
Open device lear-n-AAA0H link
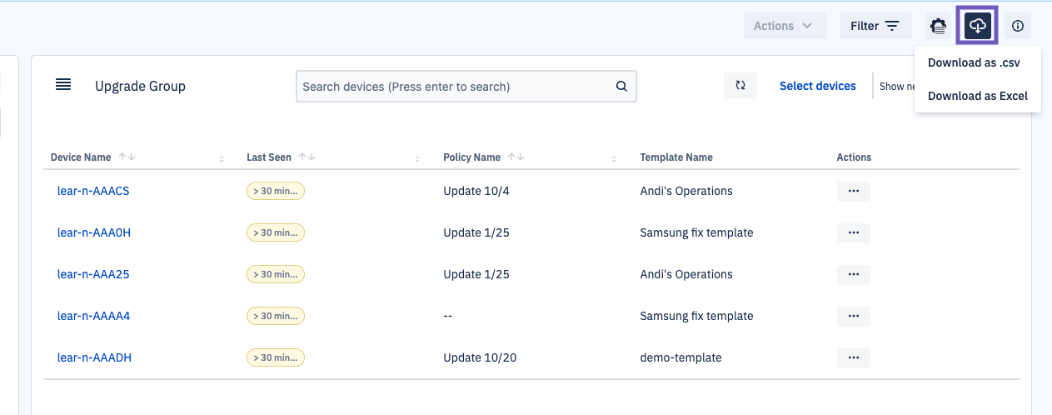[x=94, y=232]
